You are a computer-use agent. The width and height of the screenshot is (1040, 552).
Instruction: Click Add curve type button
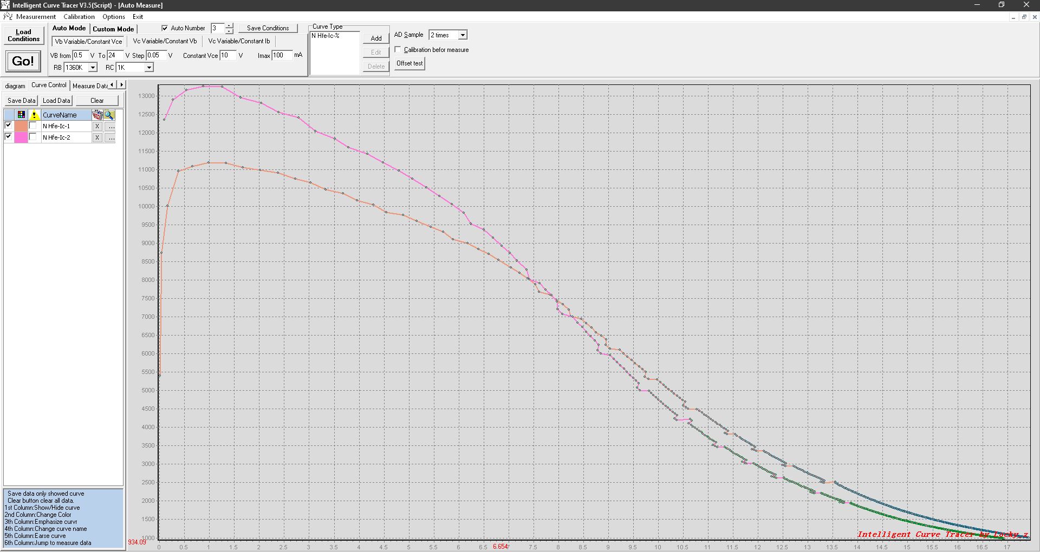[x=376, y=38]
